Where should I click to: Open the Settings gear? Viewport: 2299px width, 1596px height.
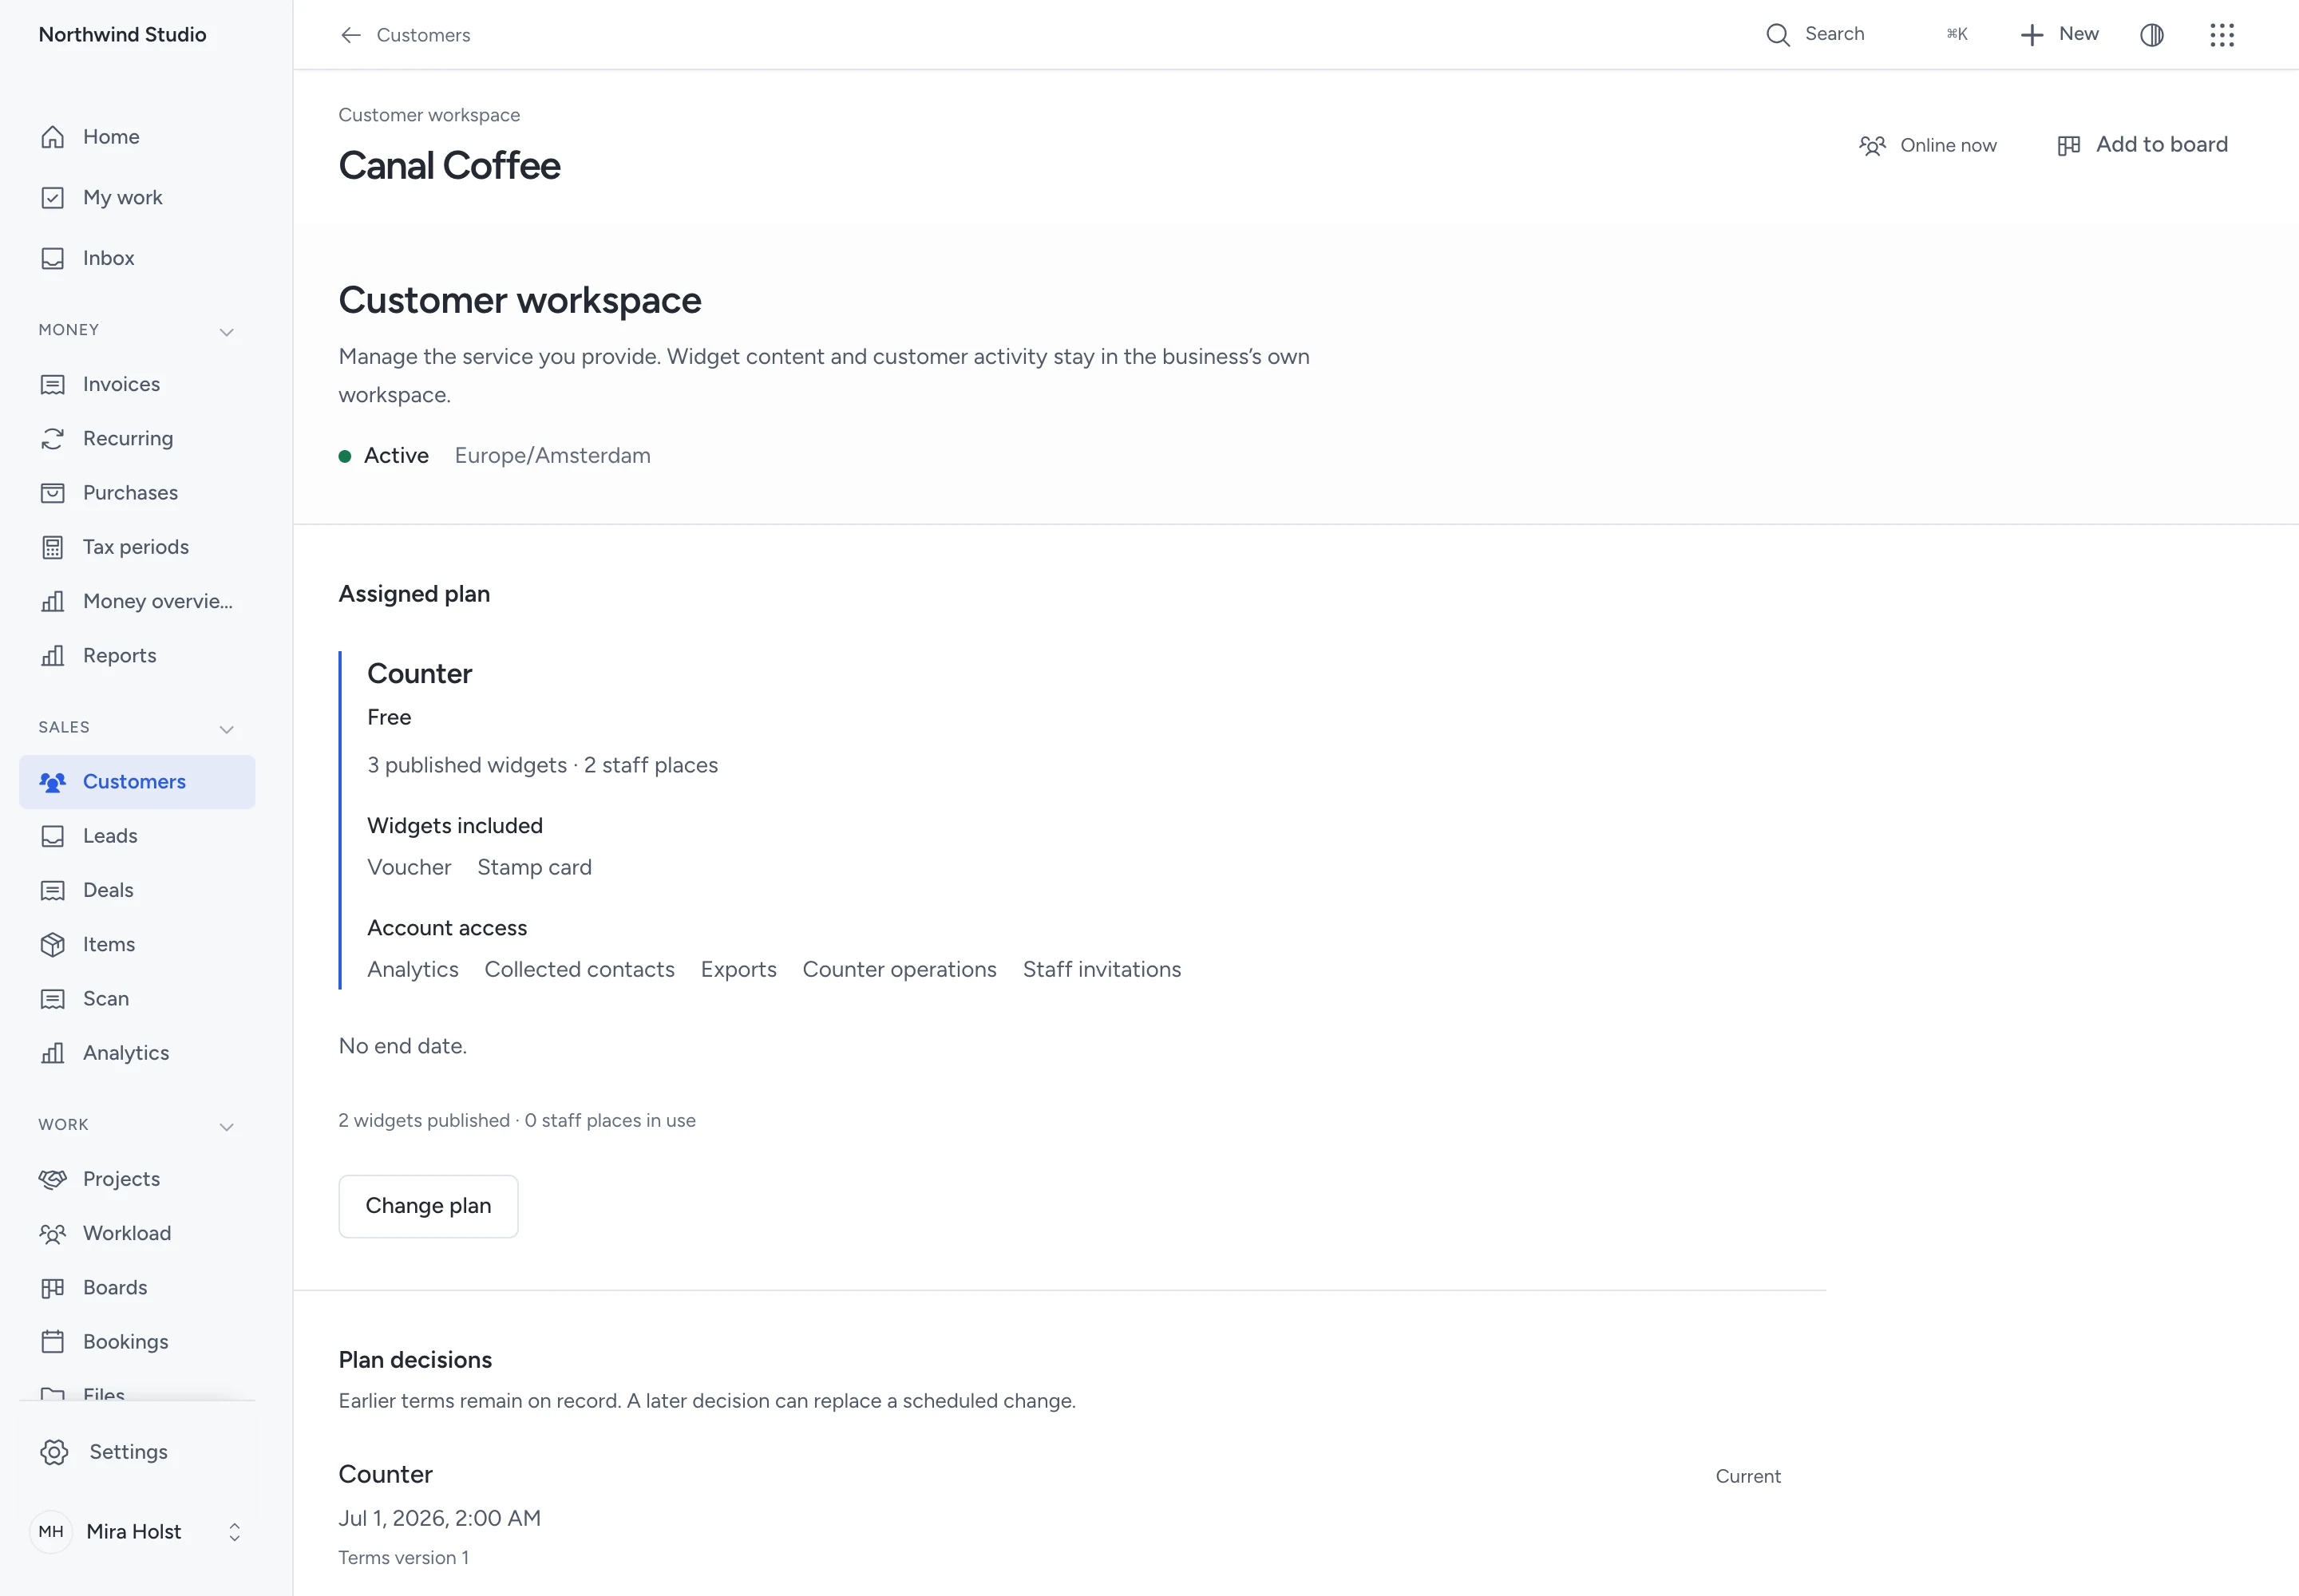point(55,1452)
